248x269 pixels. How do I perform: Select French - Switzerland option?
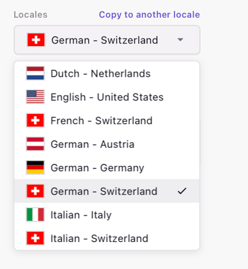click(107, 120)
